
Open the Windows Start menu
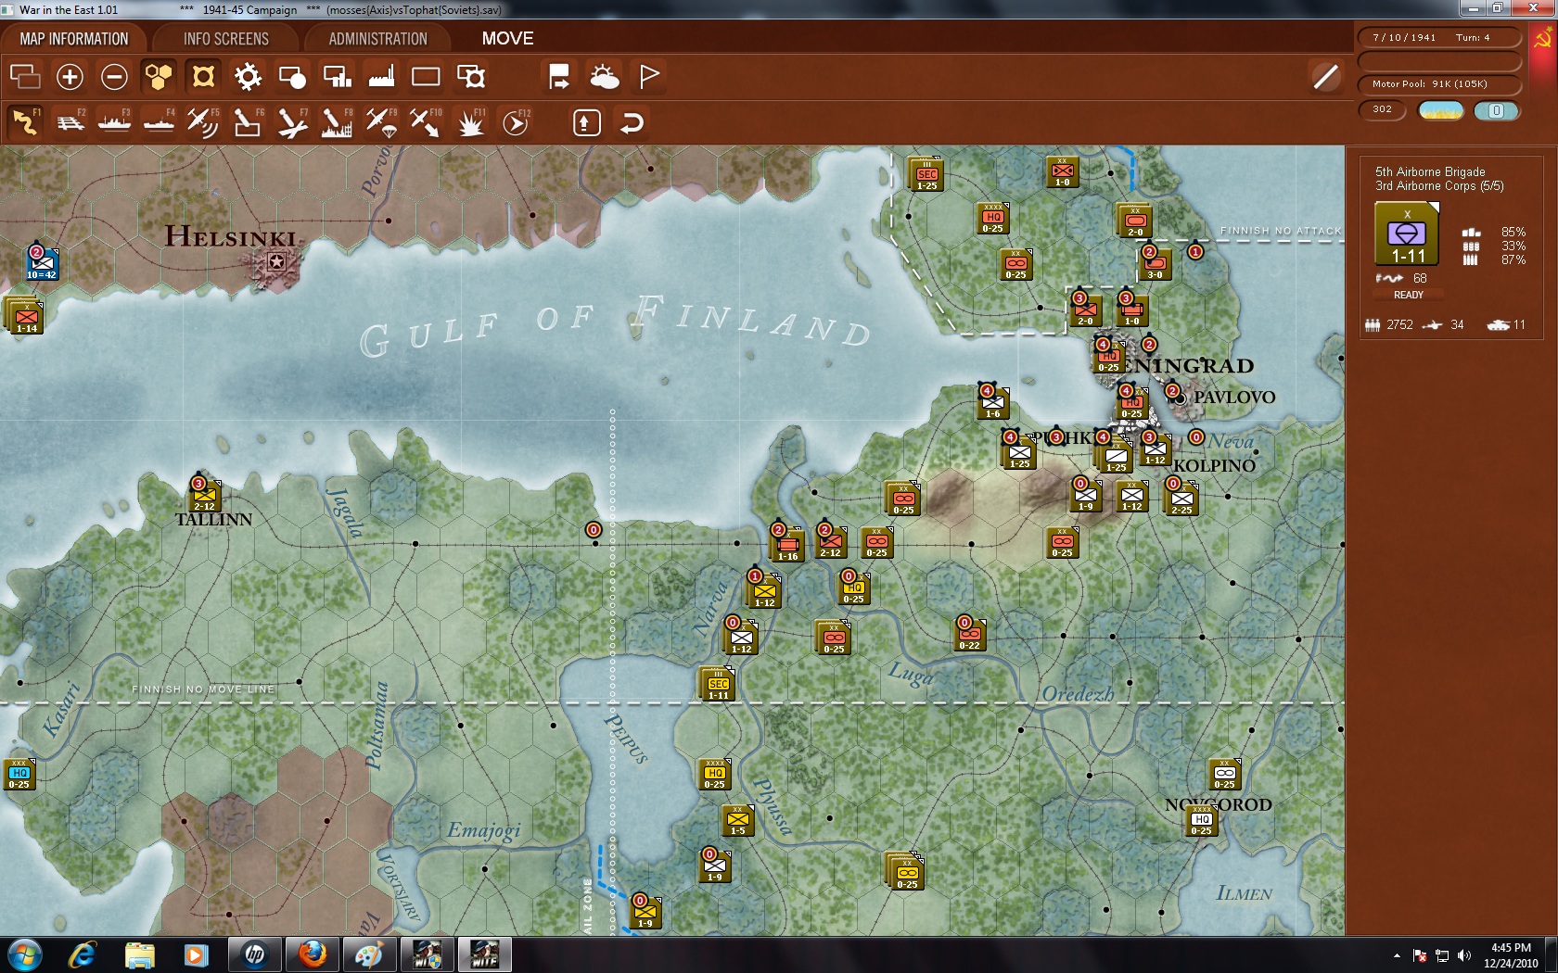pos(24,954)
